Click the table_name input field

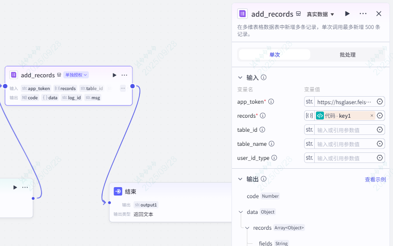(345, 144)
